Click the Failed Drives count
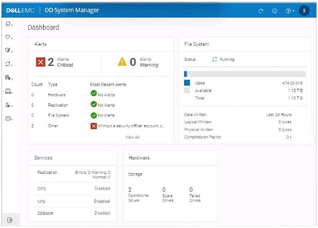 point(191,190)
